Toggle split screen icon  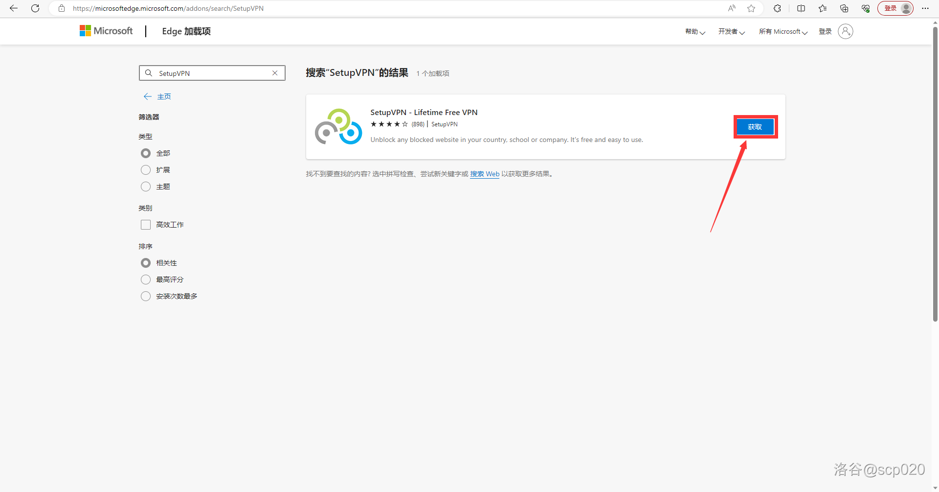click(801, 8)
